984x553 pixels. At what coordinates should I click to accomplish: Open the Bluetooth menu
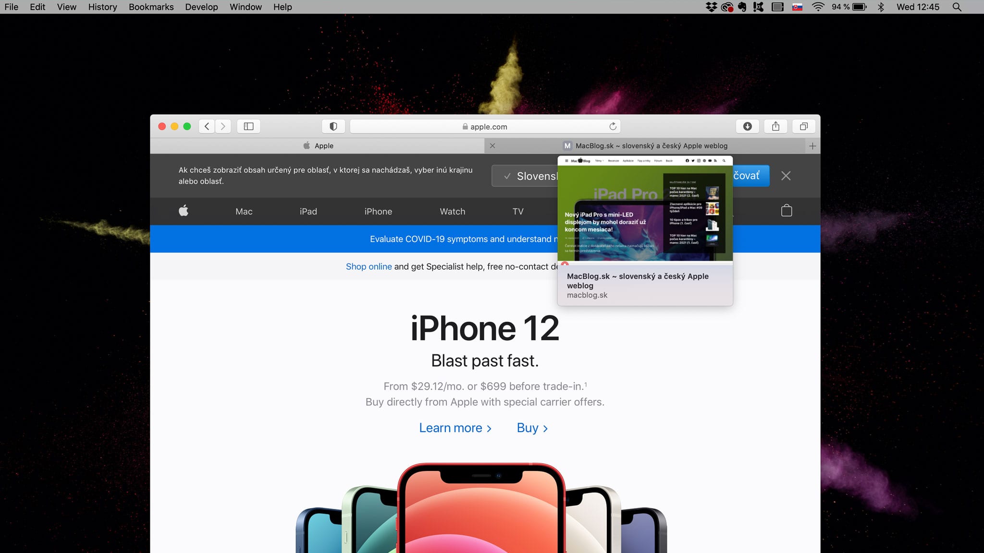point(881,7)
